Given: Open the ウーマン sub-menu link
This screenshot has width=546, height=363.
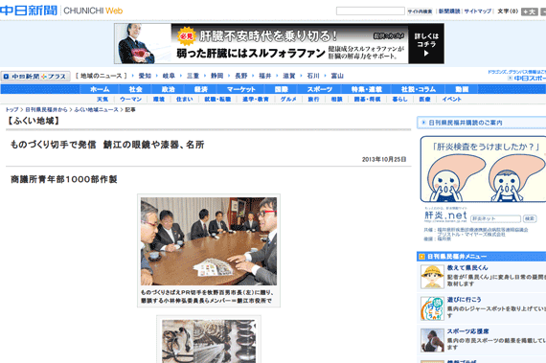Looking at the screenshot, I should (130, 100).
